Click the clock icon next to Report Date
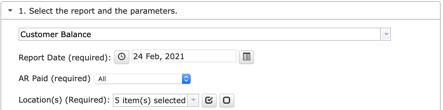 coord(122,57)
